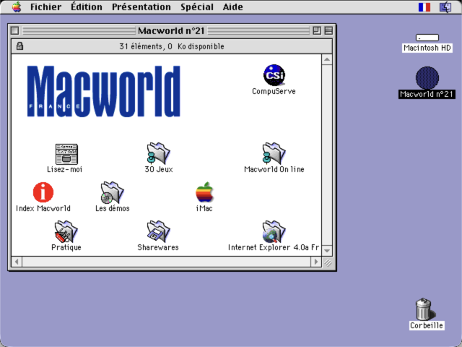Click the 'Les démos' label text

pos(113,208)
